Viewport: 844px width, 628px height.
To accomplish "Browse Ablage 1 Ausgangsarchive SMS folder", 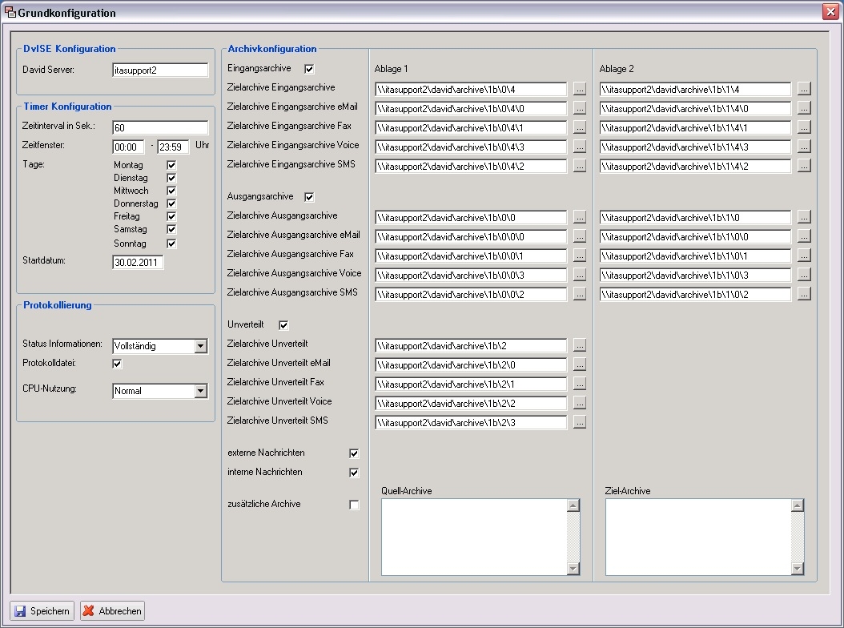I will coord(579,295).
